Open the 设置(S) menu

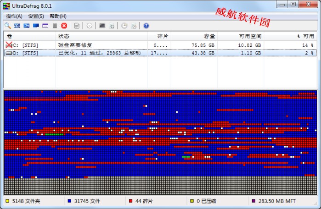[36, 16]
